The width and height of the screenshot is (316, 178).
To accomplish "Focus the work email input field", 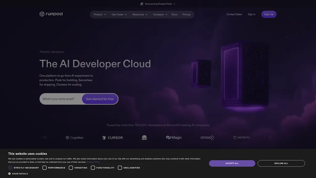I will pyautogui.click(x=61, y=99).
